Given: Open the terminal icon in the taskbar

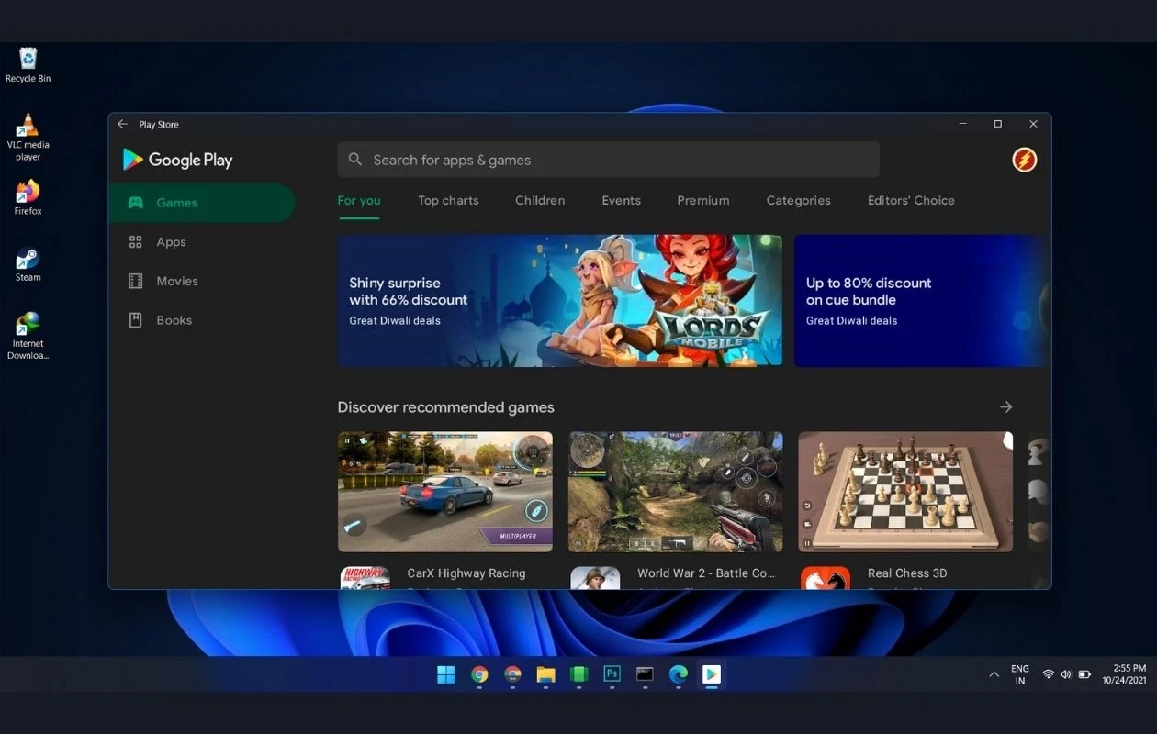Looking at the screenshot, I should coord(645,675).
